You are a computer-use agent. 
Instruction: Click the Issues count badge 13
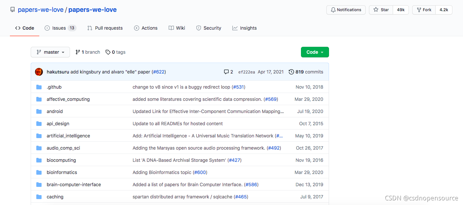point(72,28)
